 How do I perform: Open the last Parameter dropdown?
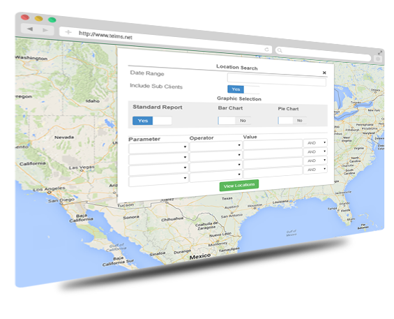(158, 180)
